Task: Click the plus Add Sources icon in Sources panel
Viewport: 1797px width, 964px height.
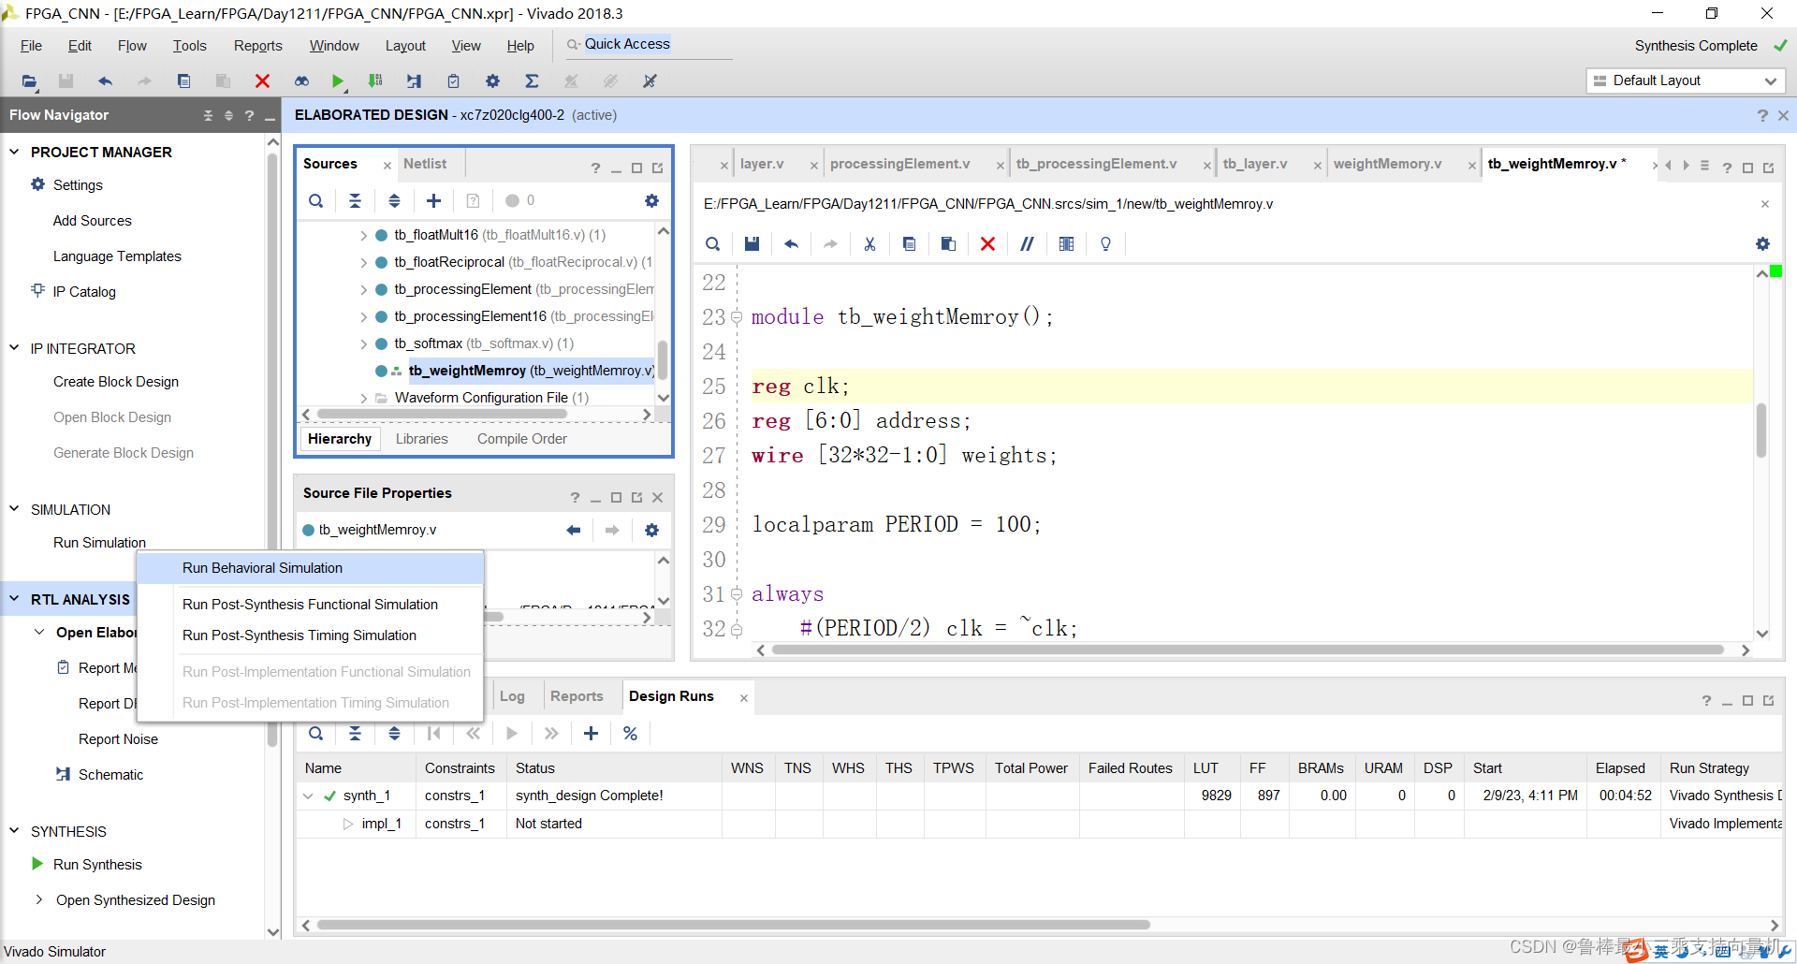Action: point(433,200)
